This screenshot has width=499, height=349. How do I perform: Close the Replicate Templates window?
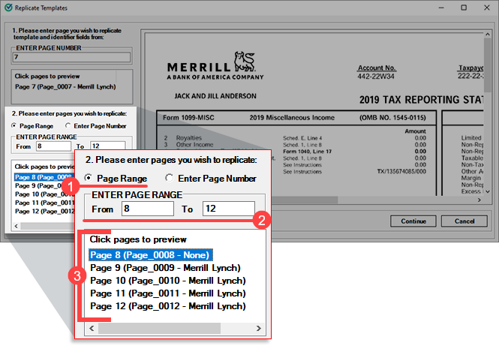click(487, 8)
